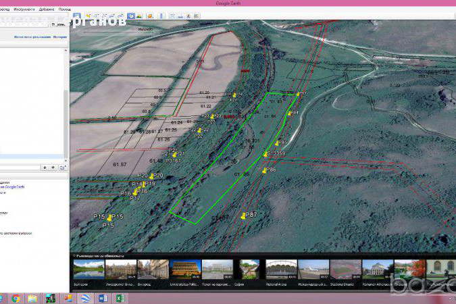456x304 pixels.
Task: Click the 61.67 parcel label on map
Action: coord(120,165)
